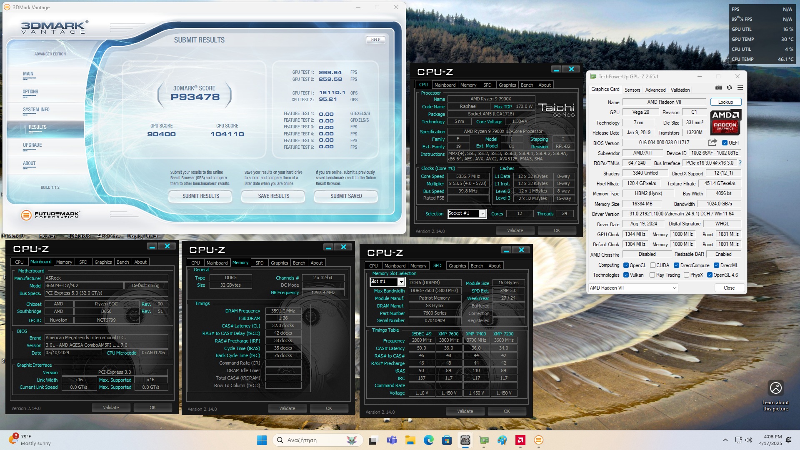Click the BIOS export share icon in GPU-Z
This screenshot has height=450, width=800.
pos(712,142)
